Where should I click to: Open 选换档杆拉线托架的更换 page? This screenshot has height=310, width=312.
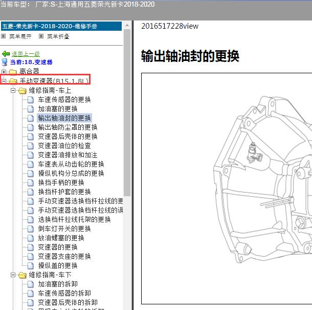coord(74,219)
